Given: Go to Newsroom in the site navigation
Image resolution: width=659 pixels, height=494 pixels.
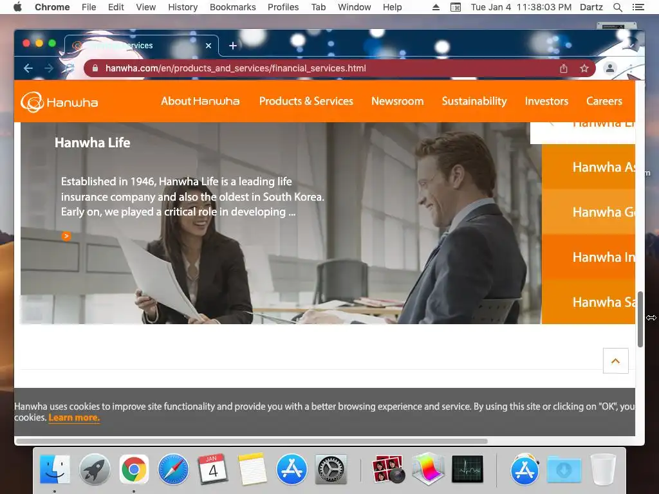Looking at the screenshot, I should 397,101.
